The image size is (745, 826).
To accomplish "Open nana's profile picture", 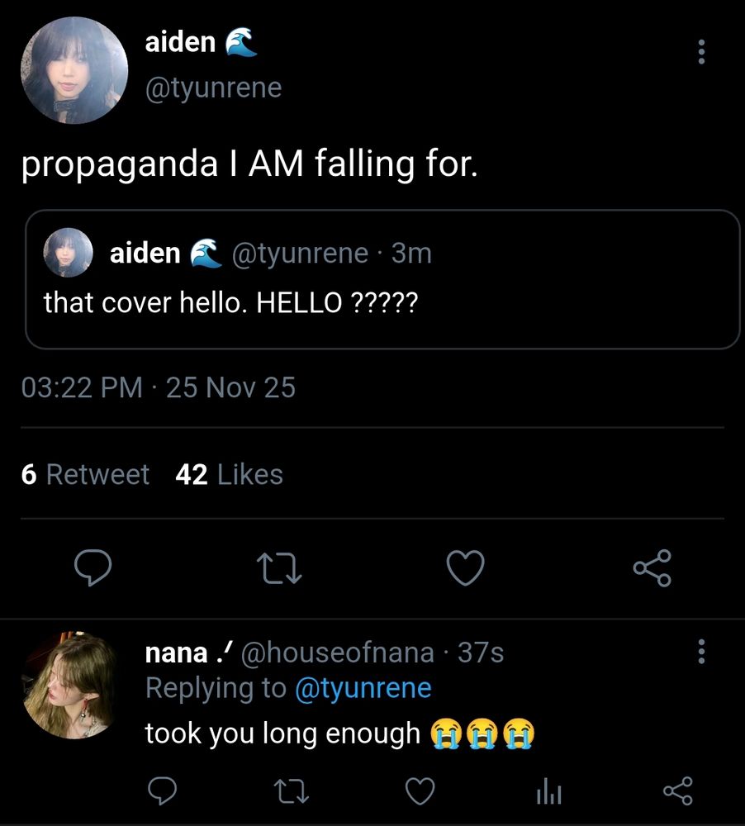I will point(69,684).
